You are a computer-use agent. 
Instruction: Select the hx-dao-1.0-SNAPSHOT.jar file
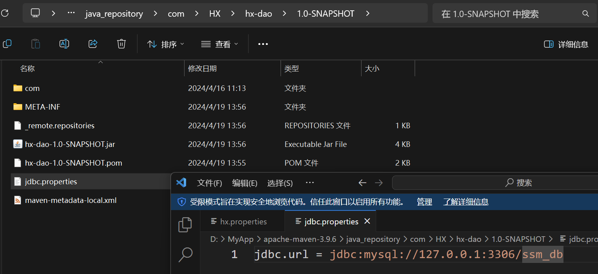[x=70, y=144]
